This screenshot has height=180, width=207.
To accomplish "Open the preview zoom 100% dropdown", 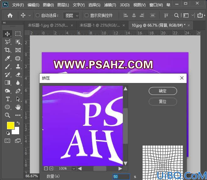I will click(x=74, y=168).
